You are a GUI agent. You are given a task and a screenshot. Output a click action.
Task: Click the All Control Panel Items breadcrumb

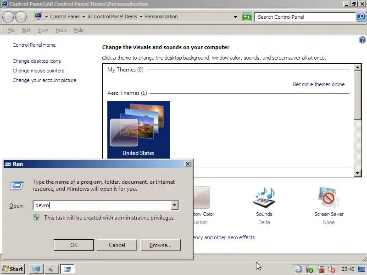(x=112, y=16)
